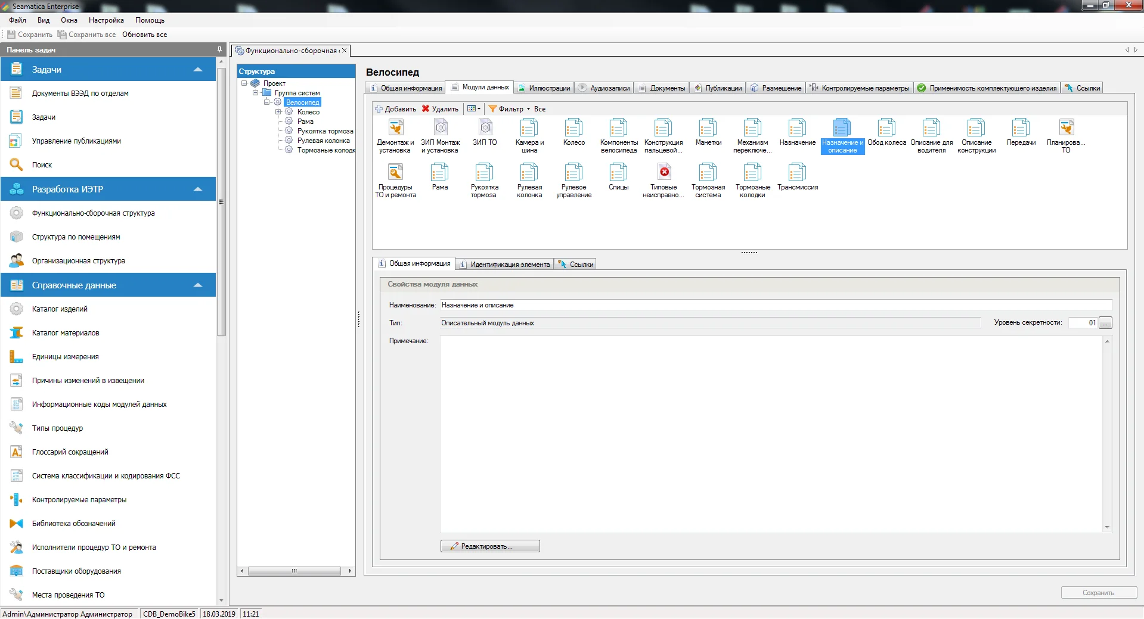Switch to the Иллюстрации tab
This screenshot has width=1144, height=619.
pyautogui.click(x=544, y=88)
